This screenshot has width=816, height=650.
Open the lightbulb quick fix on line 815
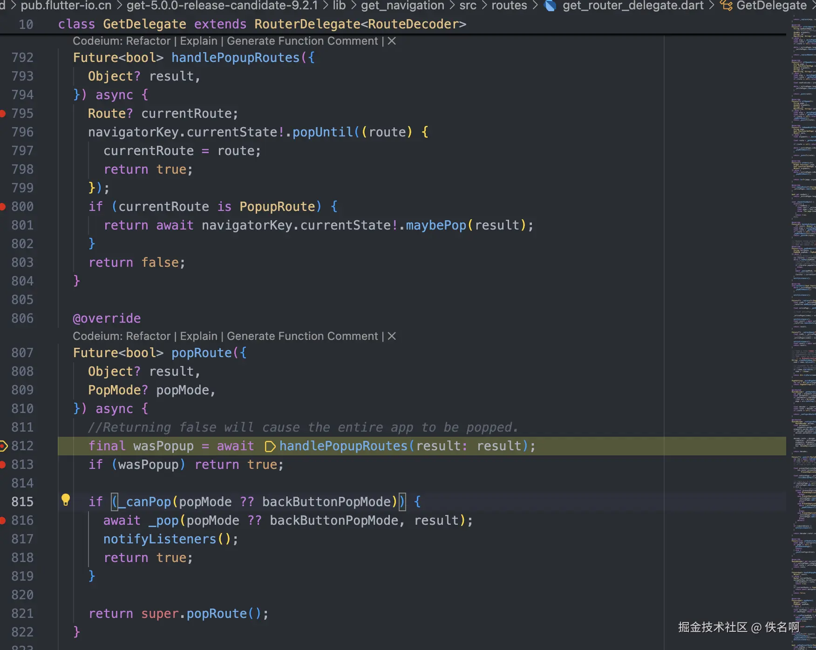click(x=66, y=500)
